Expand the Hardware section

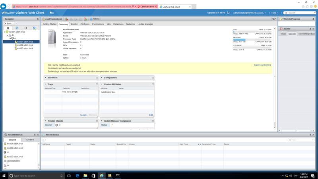pyautogui.click(x=45, y=78)
